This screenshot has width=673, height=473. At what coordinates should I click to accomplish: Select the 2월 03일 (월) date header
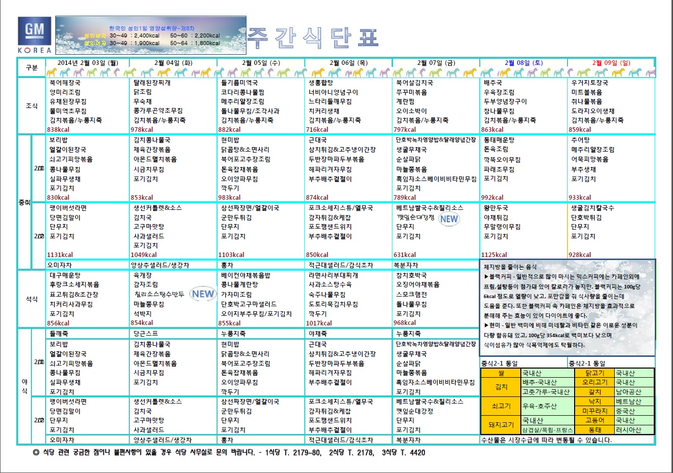[88, 63]
